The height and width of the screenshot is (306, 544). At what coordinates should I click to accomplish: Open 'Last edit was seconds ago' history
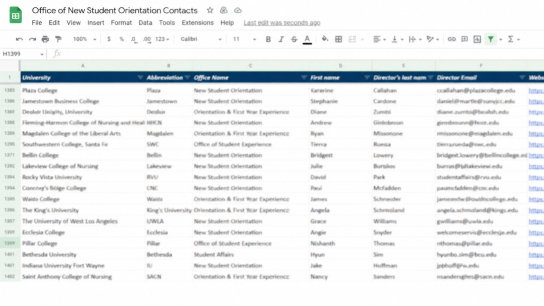pos(282,23)
